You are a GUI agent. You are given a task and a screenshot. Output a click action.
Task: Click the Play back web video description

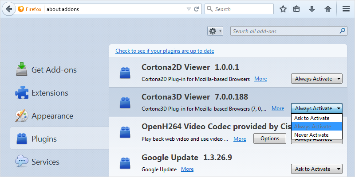click(x=185, y=139)
